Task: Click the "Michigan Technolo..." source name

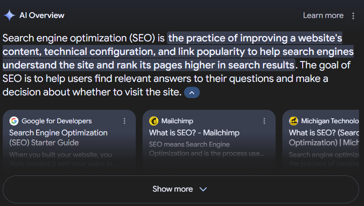Action: 331,121
